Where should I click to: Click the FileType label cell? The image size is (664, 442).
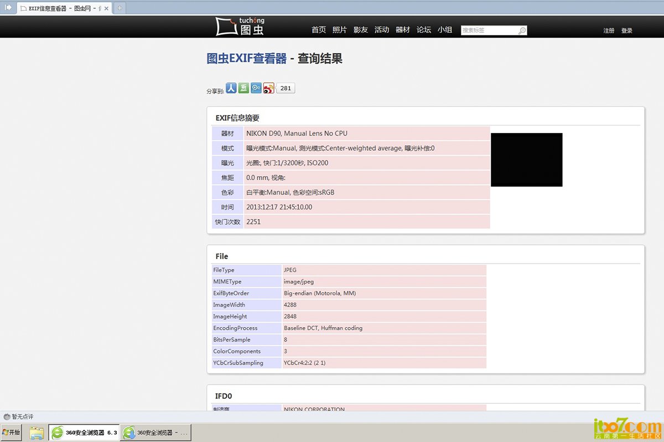click(246, 270)
